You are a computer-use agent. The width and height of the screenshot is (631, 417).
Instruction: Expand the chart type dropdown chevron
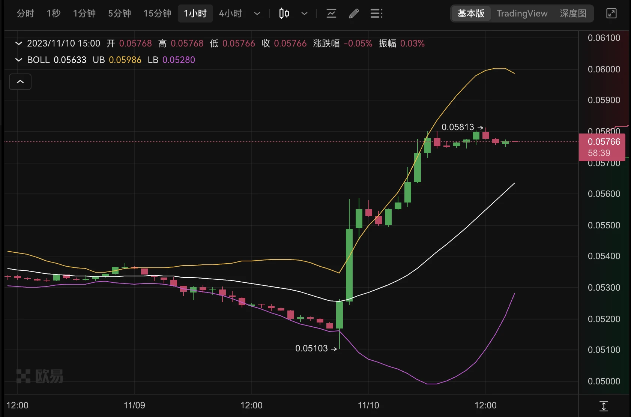pos(304,13)
